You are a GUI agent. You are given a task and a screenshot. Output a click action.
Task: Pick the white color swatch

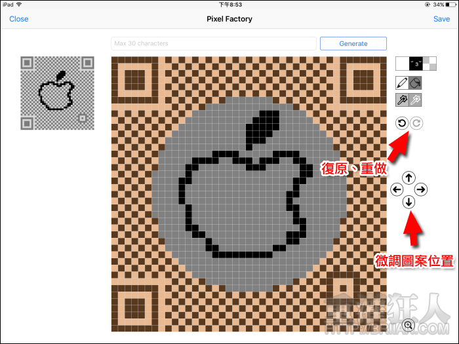point(402,64)
